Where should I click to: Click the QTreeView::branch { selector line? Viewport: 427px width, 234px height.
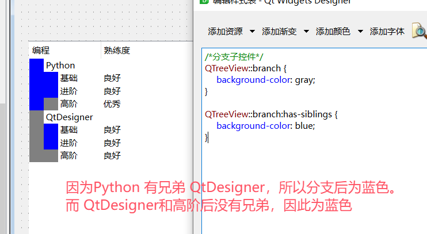coord(246,68)
